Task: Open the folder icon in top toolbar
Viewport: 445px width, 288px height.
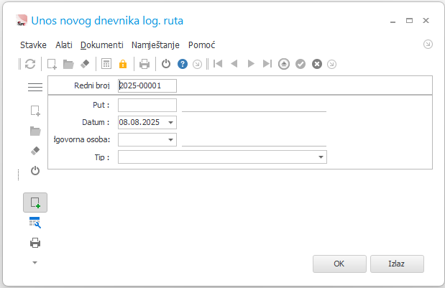Action: pyautogui.click(x=68, y=64)
